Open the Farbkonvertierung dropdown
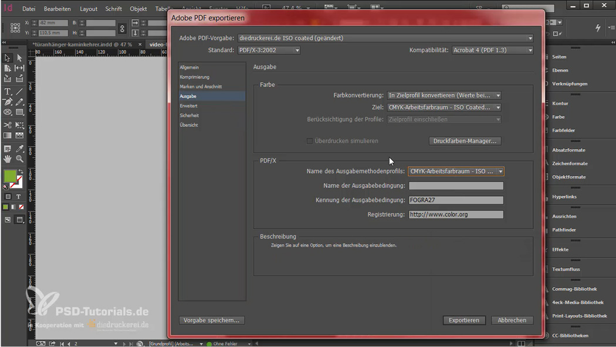 497,96
